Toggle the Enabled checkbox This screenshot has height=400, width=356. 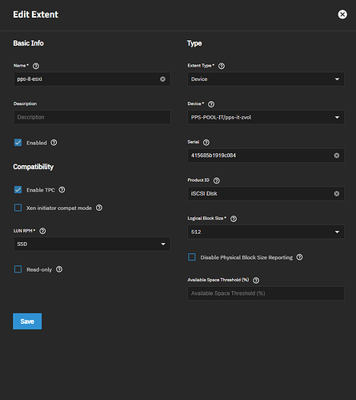18,143
